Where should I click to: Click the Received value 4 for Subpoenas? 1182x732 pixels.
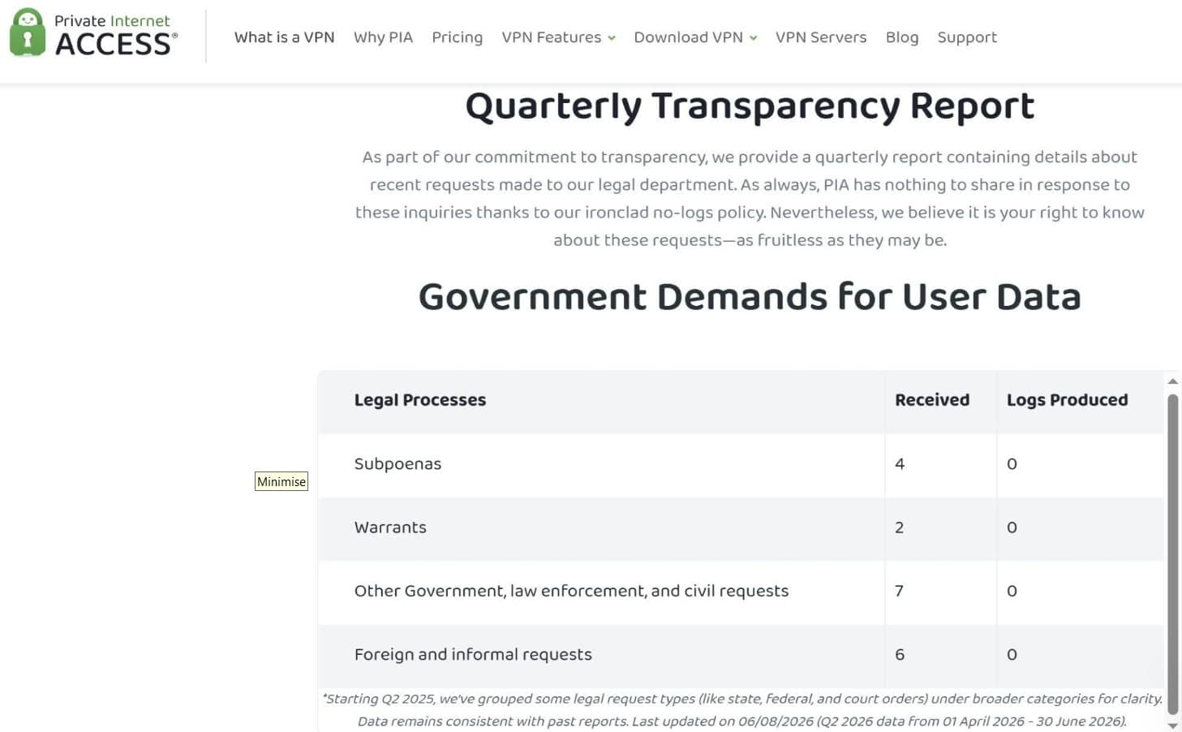click(x=900, y=464)
